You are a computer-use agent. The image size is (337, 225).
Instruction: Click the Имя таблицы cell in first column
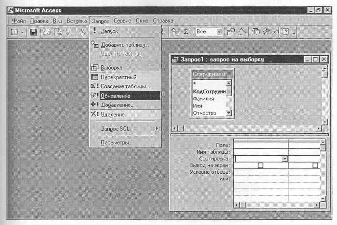[x=261, y=152]
